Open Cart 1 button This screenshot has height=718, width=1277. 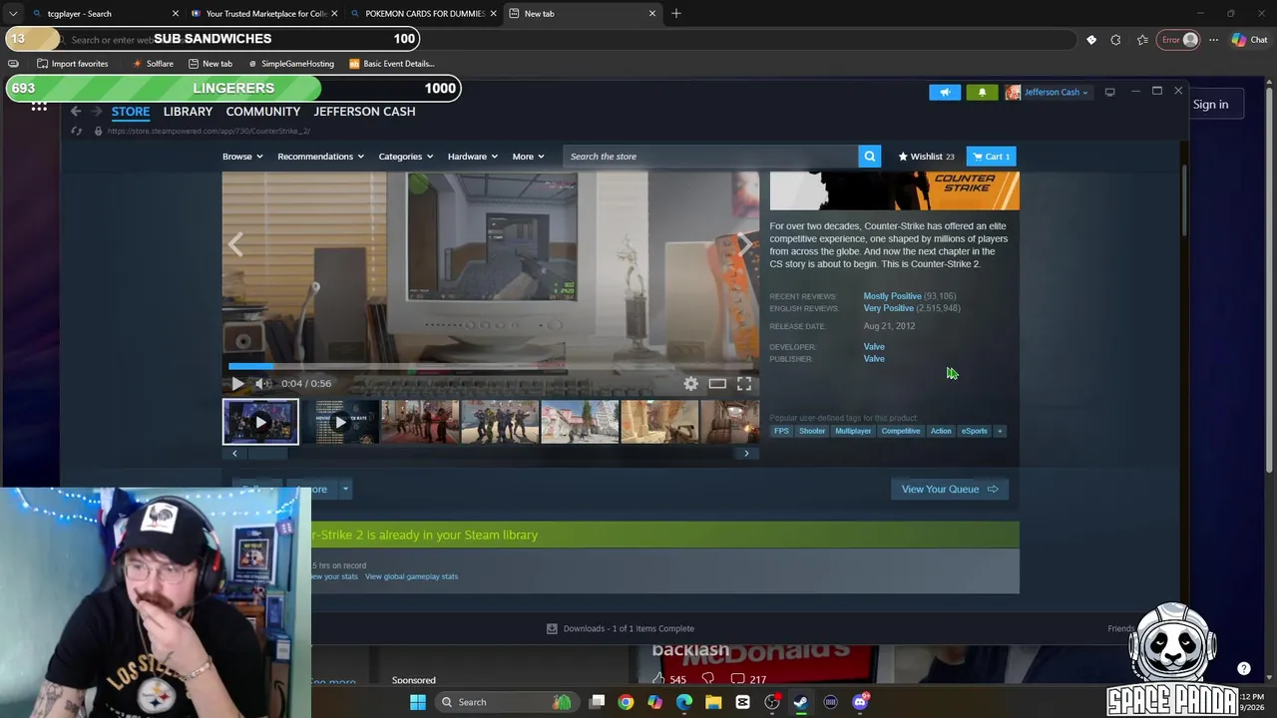(x=991, y=157)
